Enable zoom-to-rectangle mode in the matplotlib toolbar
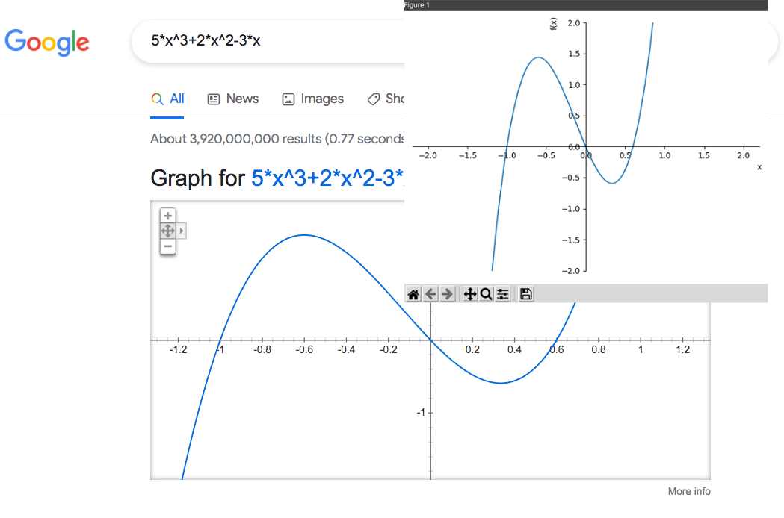784x518 pixels. pos(486,293)
